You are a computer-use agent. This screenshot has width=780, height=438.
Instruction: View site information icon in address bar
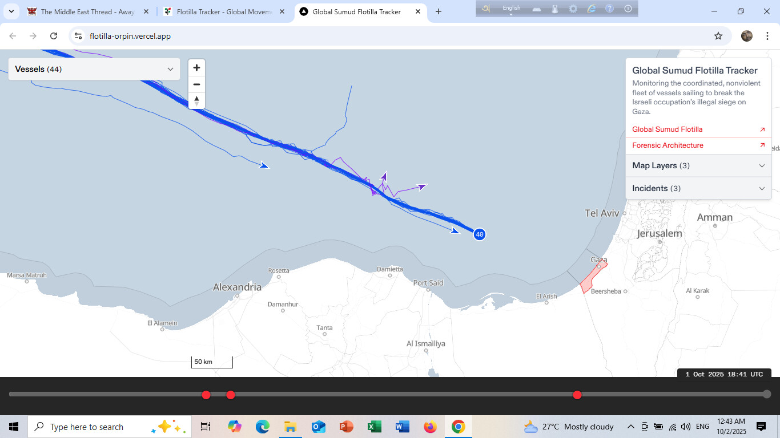[x=79, y=36]
